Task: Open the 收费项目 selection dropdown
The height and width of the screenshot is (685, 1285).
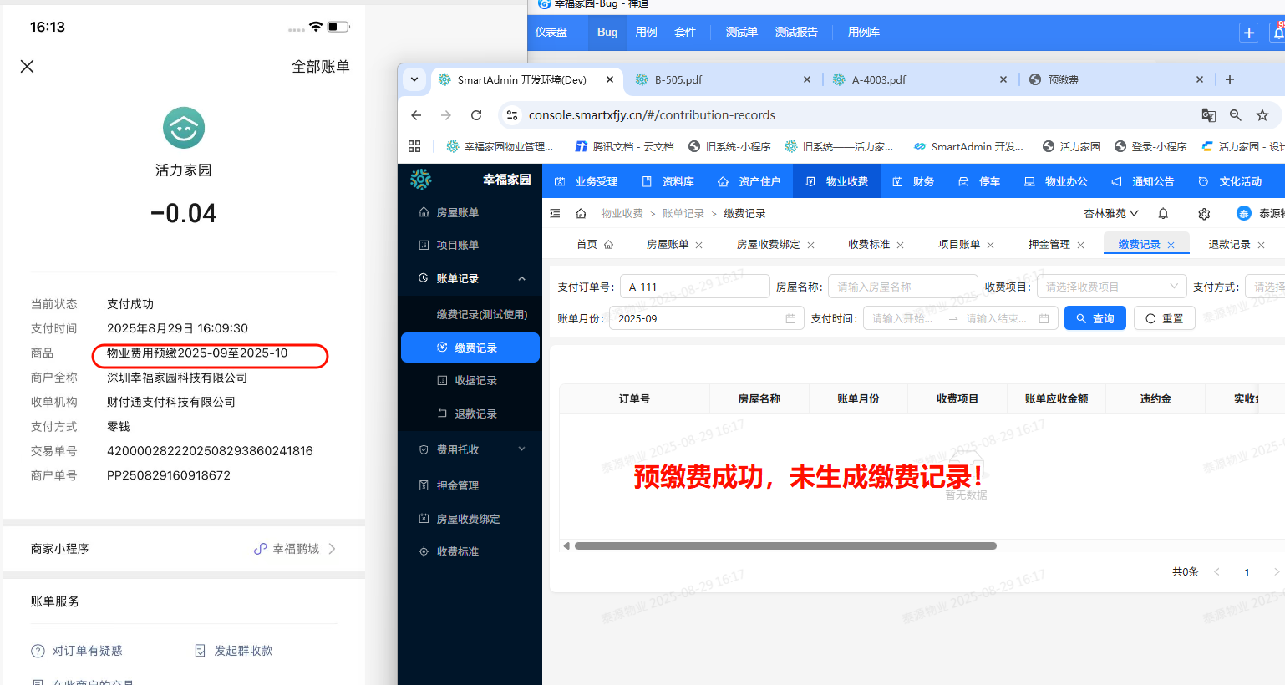Action: (x=1111, y=286)
